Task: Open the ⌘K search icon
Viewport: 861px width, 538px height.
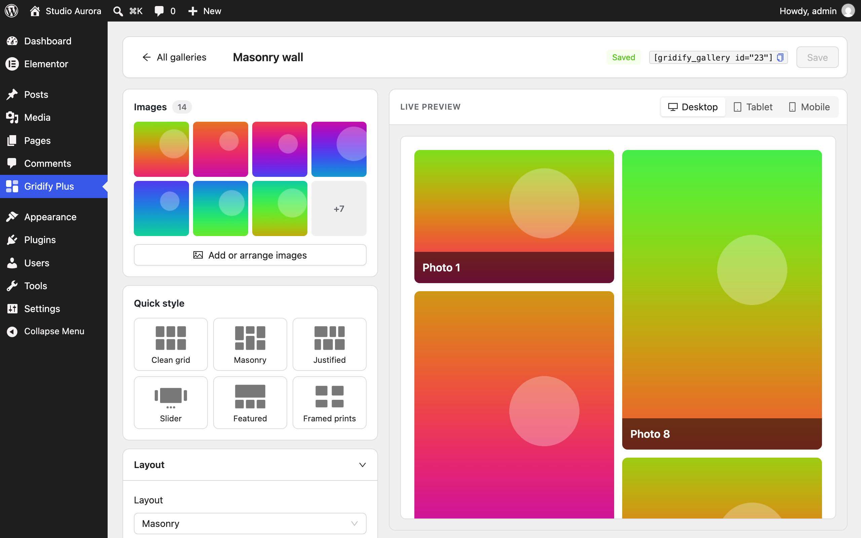Action: click(x=118, y=11)
